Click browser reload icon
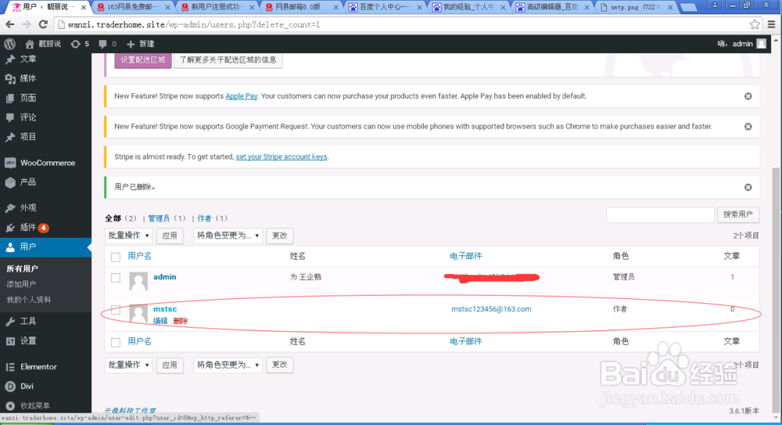 43,24
